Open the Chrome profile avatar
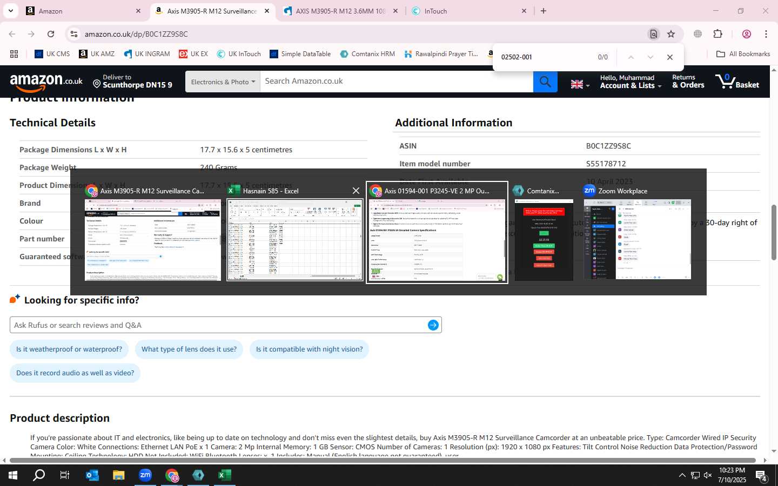This screenshot has width=778, height=486. pyautogui.click(x=747, y=34)
